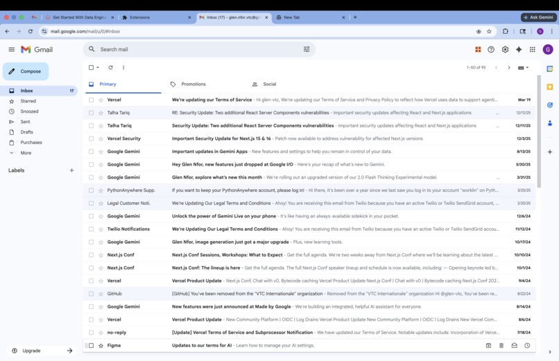Screen dimensions: 559x361
Task: Switch to the Social tab
Action: (x=285, y=84)
